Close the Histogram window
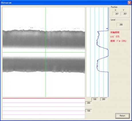This screenshot has height=121, width=132. (129, 3)
